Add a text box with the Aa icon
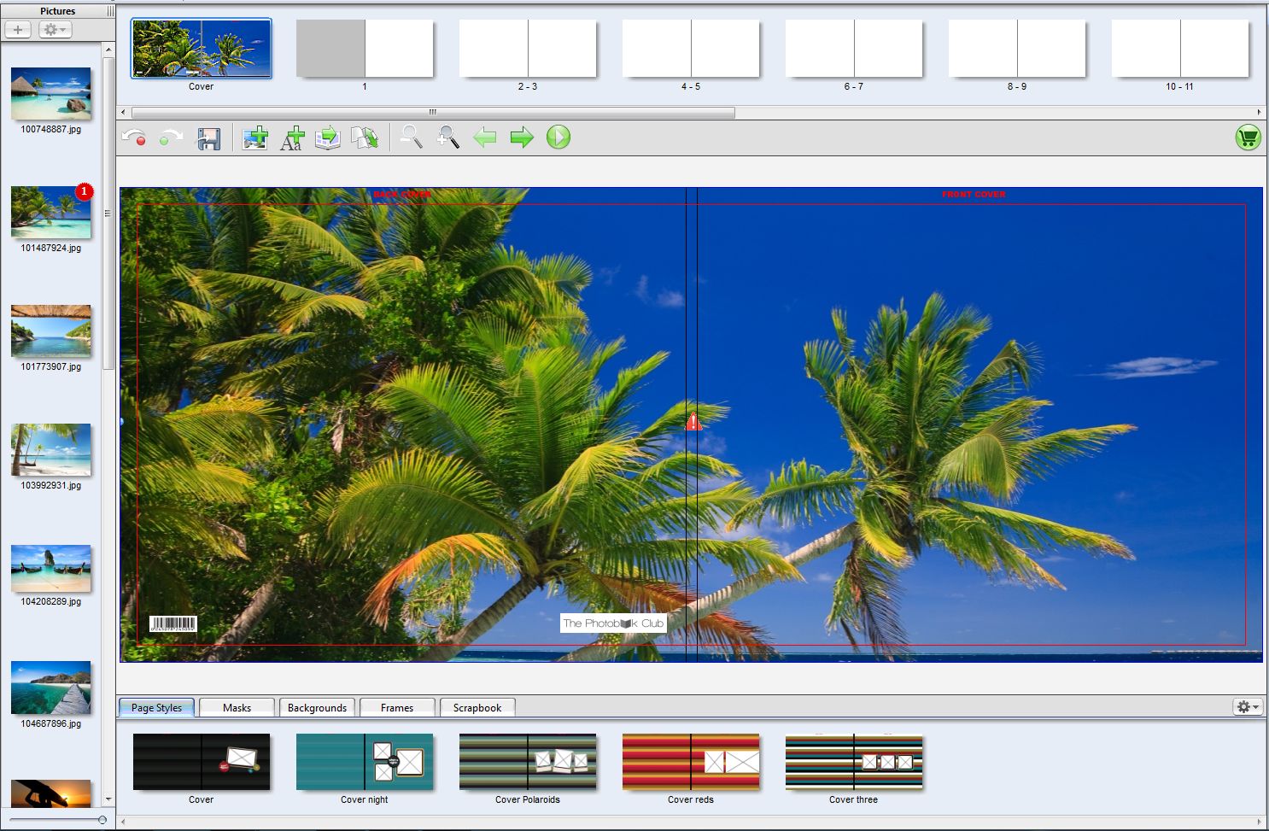 [x=291, y=138]
